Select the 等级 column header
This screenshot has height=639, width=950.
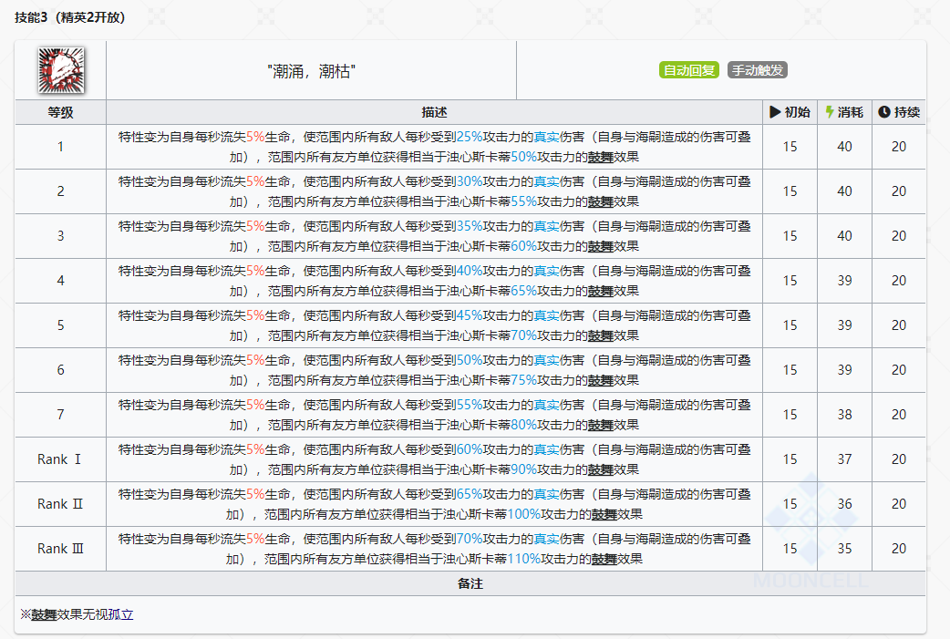[60, 112]
